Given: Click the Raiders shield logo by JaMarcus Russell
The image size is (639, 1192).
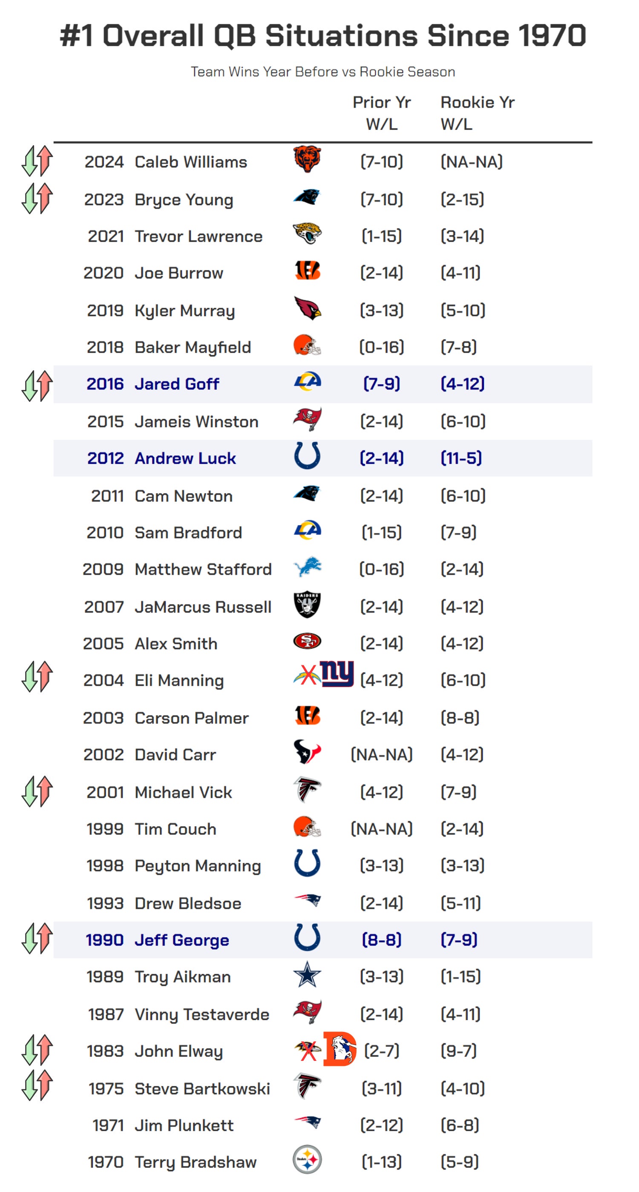Looking at the screenshot, I should point(307,605).
